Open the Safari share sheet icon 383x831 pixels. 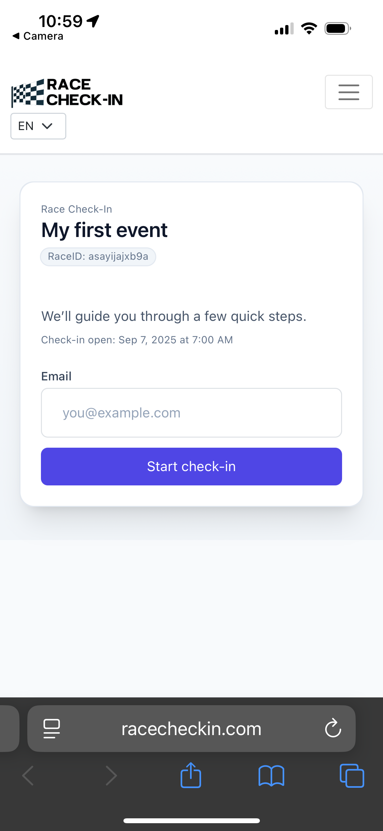(x=191, y=775)
